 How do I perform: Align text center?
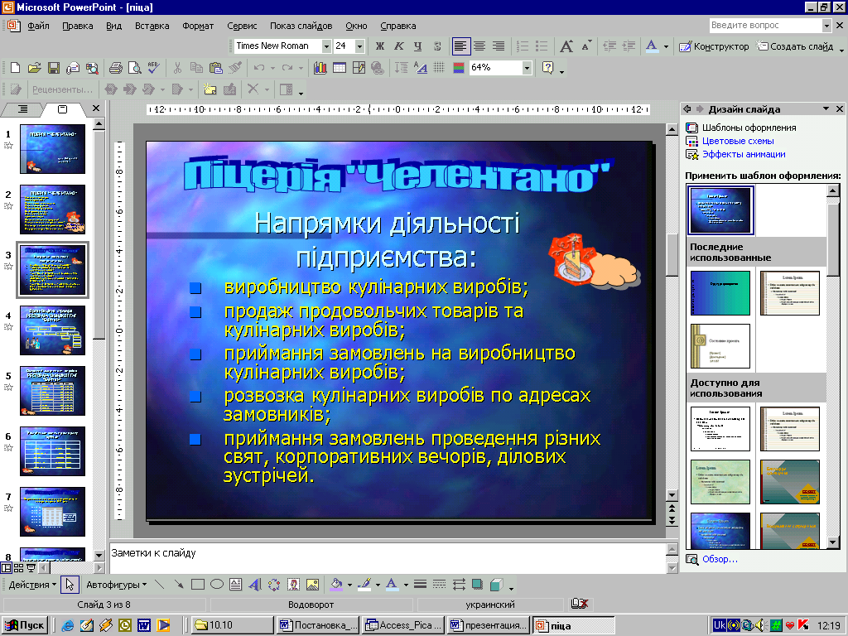click(x=479, y=46)
